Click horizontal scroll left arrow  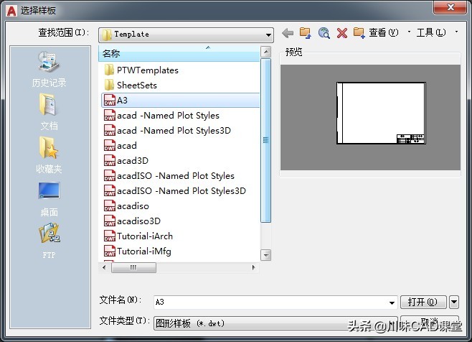pos(104,267)
